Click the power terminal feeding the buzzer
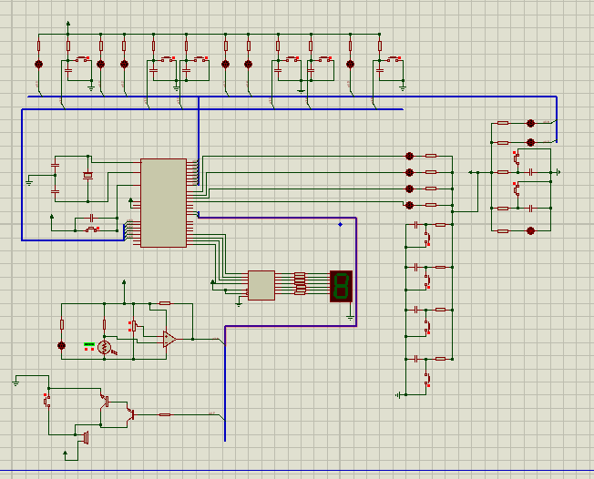Viewport: 594px width, 479px height. (66, 453)
